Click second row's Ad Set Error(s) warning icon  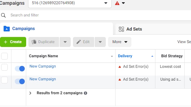pos(120,79)
